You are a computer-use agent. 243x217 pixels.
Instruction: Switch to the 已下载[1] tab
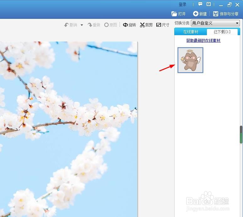point(222,32)
